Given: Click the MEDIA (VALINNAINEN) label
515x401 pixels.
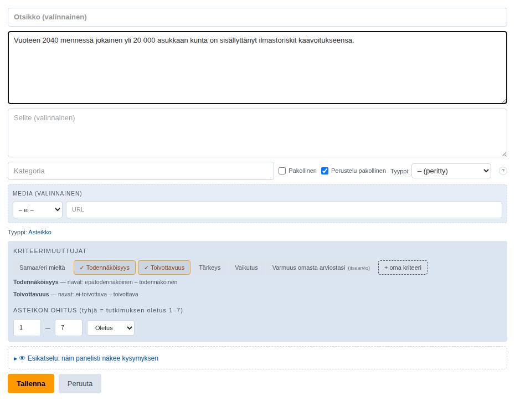Looking at the screenshot, I should [x=47, y=193].
